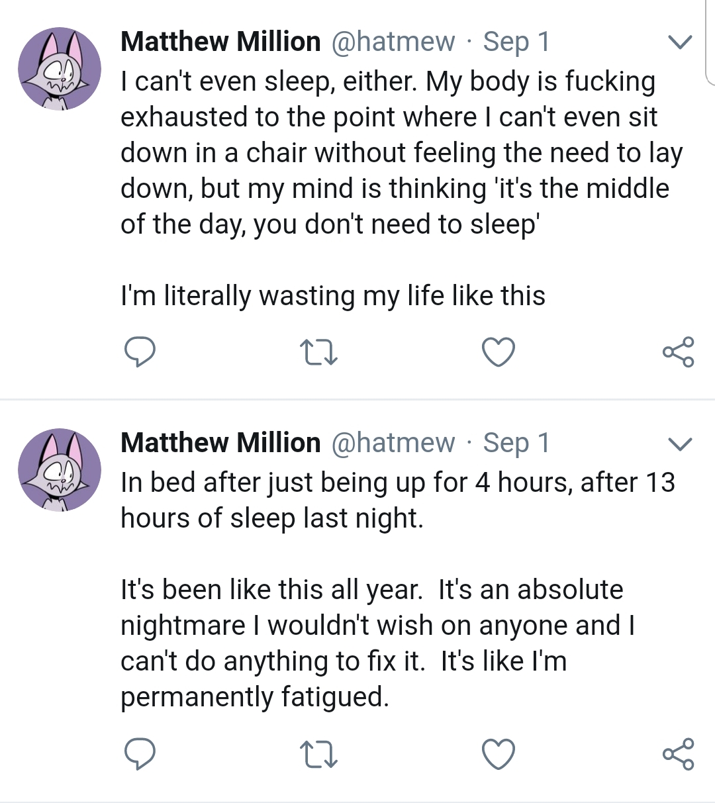Reply to the 'can't even sleep' tweet
This screenshot has width=715, height=803.
click(140, 352)
